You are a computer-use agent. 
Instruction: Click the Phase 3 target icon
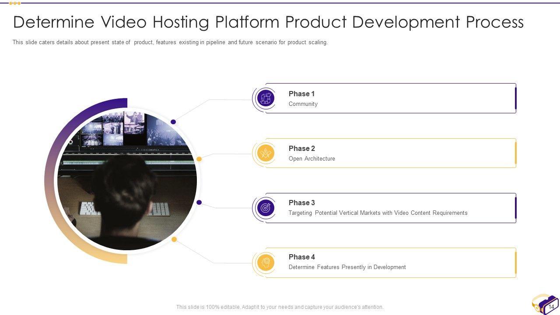coord(266,208)
